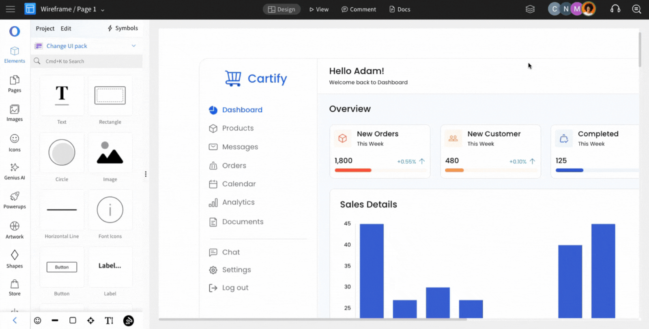649x329 pixels.
Task: Select the rounded square tool in bottom bar
Action: coord(73,320)
